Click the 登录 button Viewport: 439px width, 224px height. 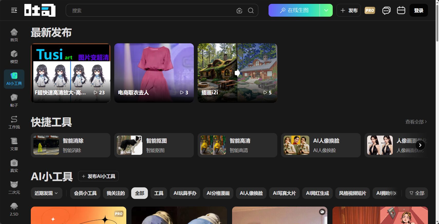(419, 11)
